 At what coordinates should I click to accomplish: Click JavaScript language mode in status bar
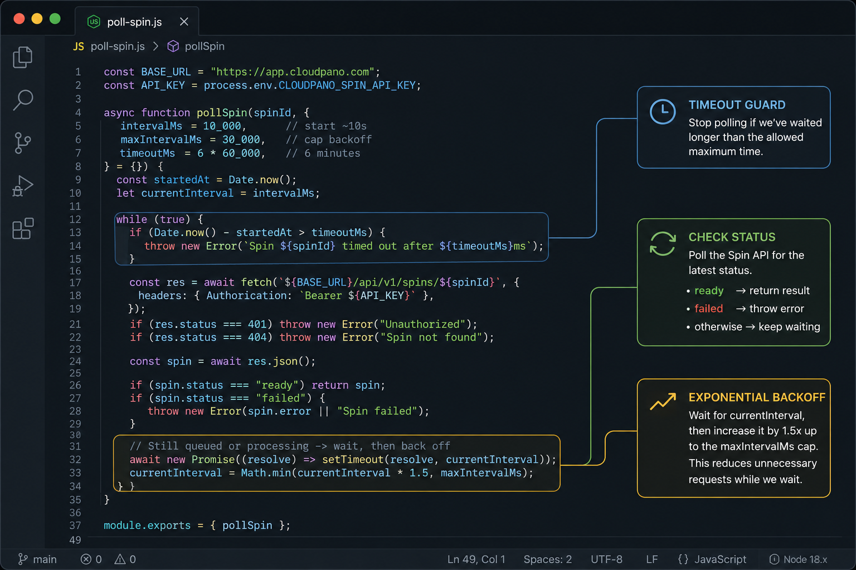click(721, 559)
